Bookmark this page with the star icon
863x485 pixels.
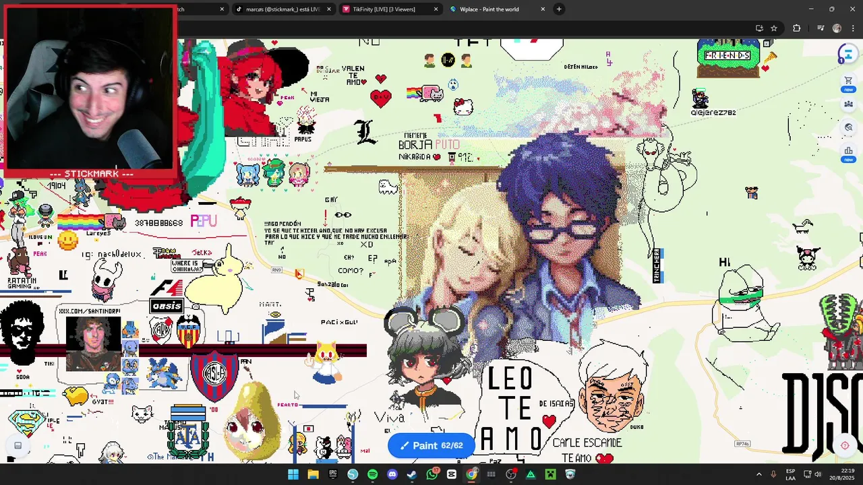(x=774, y=28)
